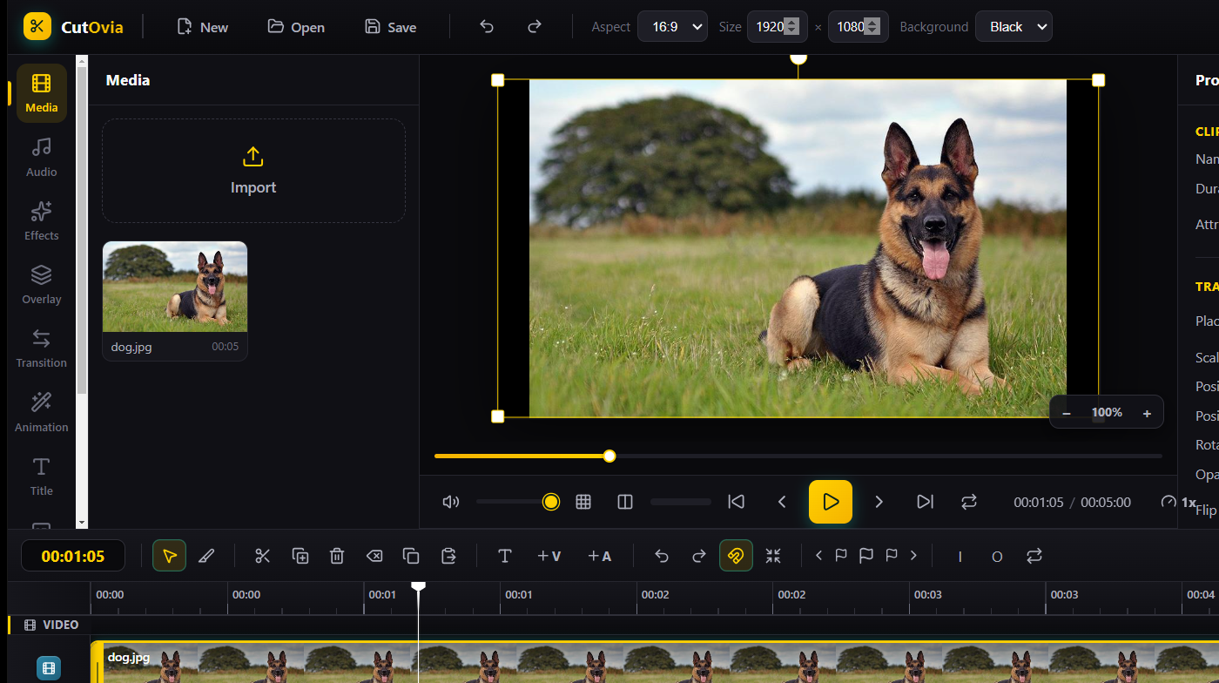Add an audio track with +A
Viewport: 1219px width, 683px height.
(x=599, y=556)
